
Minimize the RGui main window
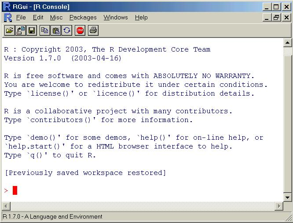[x=267, y=7]
